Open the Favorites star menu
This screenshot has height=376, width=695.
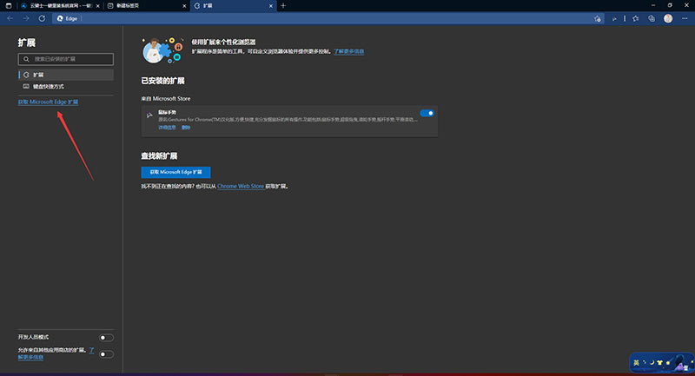click(x=636, y=18)
